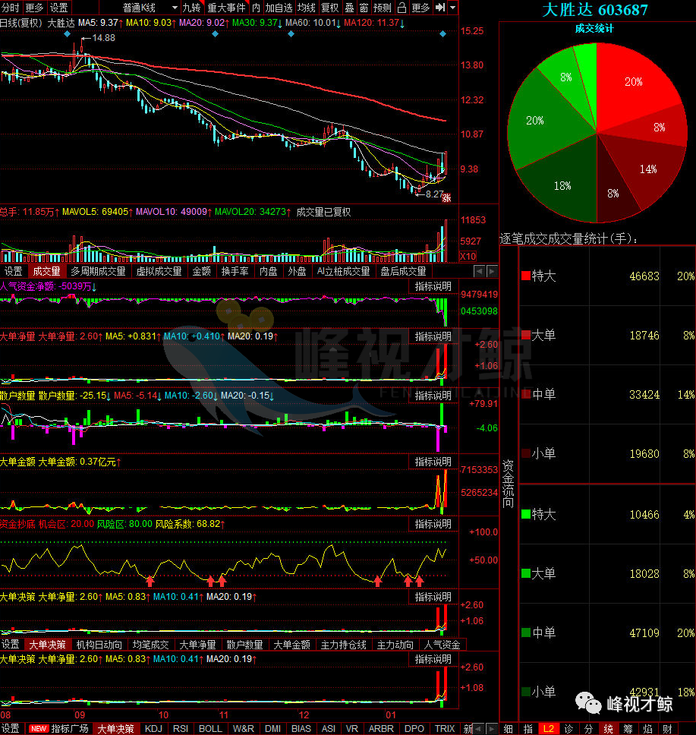Click the 分 icon in bottom-right bar
This screenshot has height=735, width=696.
tap(589, 729)
